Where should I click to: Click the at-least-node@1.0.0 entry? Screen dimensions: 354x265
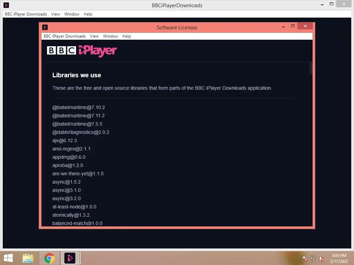(74, 207)
